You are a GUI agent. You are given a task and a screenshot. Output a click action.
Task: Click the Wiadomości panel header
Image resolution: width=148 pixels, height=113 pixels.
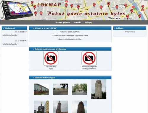[15, 28]
